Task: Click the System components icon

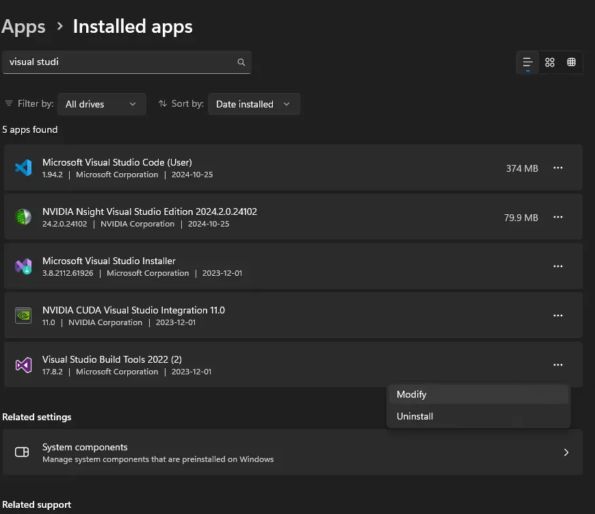Action: [22, 452]
